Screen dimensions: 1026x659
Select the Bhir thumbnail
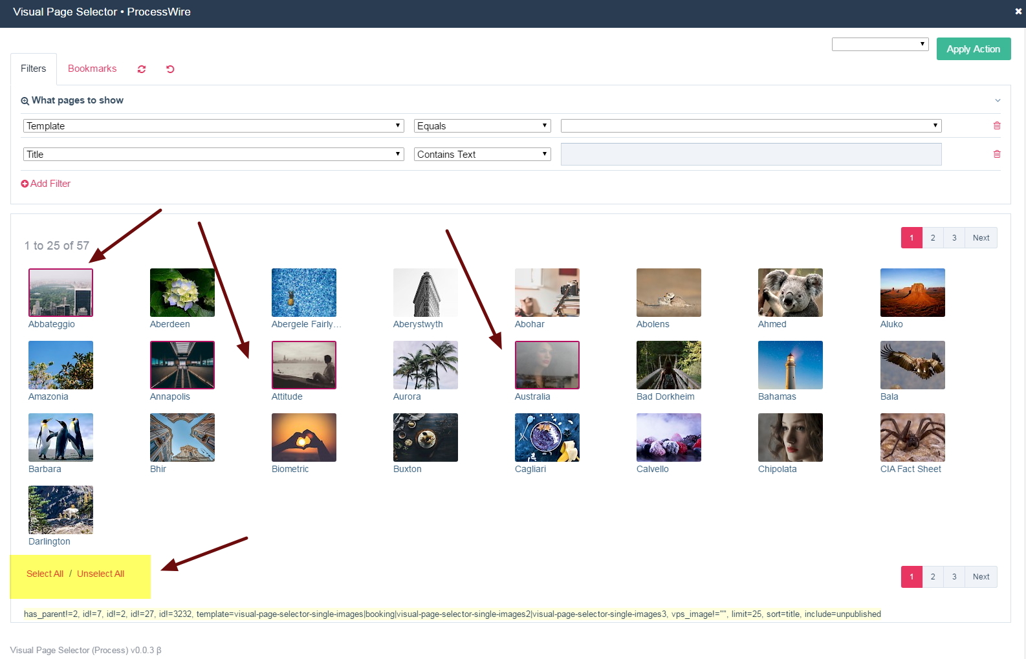point(182,437)
